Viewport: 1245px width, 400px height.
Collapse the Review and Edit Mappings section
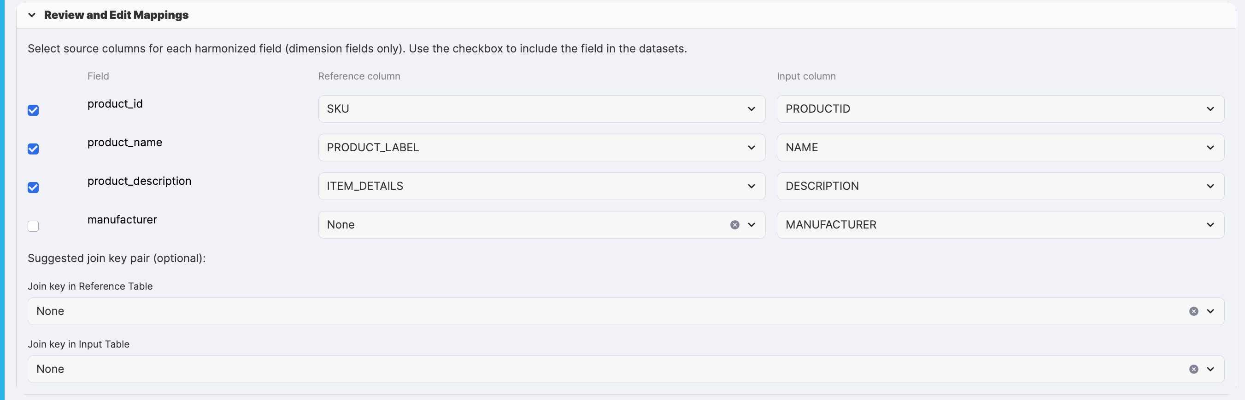32,15
